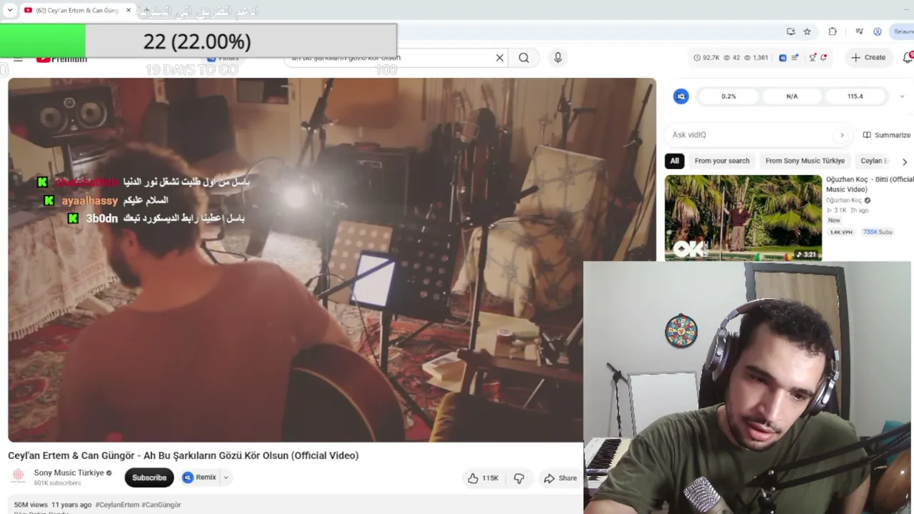Image resolution: width=914 pixels, height=514 pixels.
Task: Subscribe to Sony Music Türkiye
Action: coord(149,478)
